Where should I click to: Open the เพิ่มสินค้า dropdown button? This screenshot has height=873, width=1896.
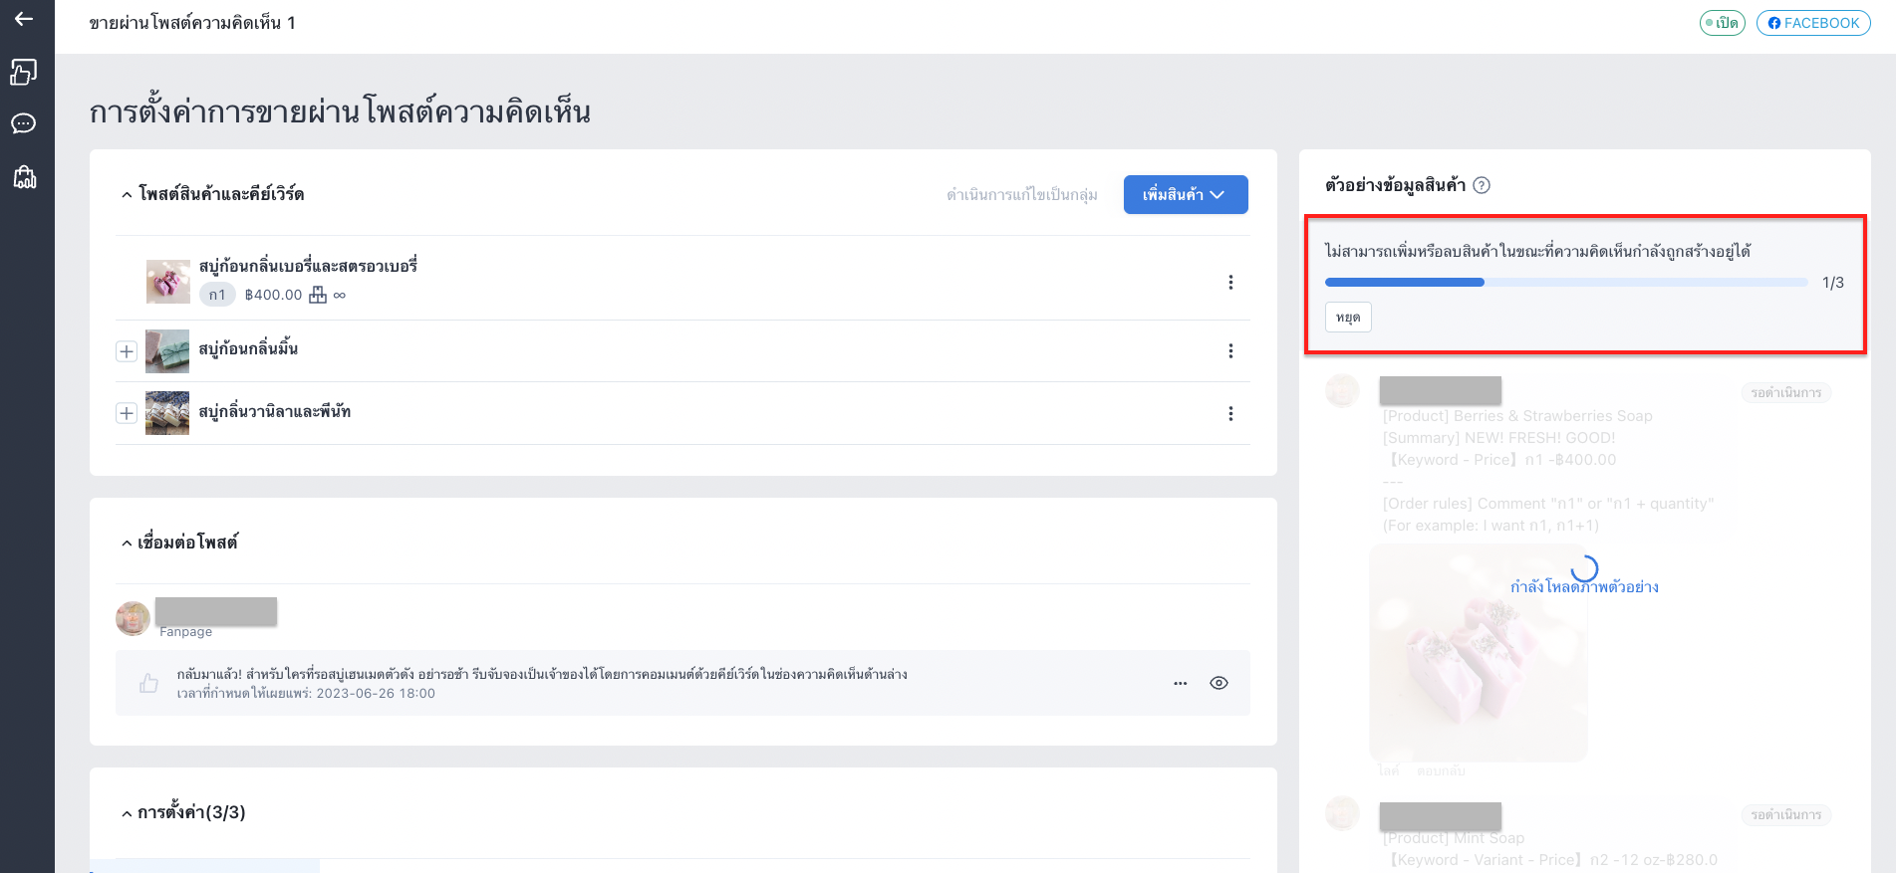coord(1186,195)
